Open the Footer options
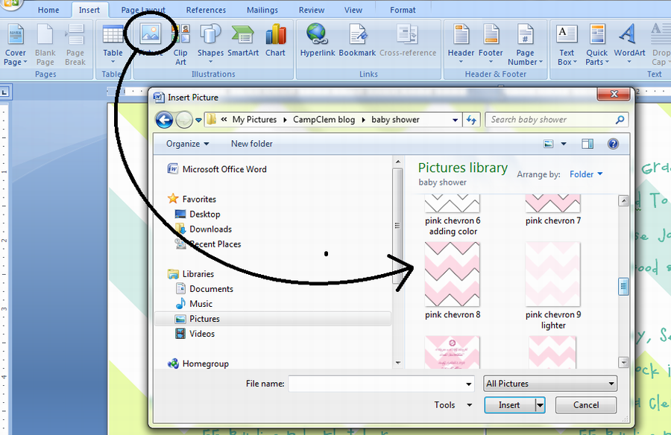The height and width of the screenshot is (435, 671). pyautogui.click(x=491, y=44)
